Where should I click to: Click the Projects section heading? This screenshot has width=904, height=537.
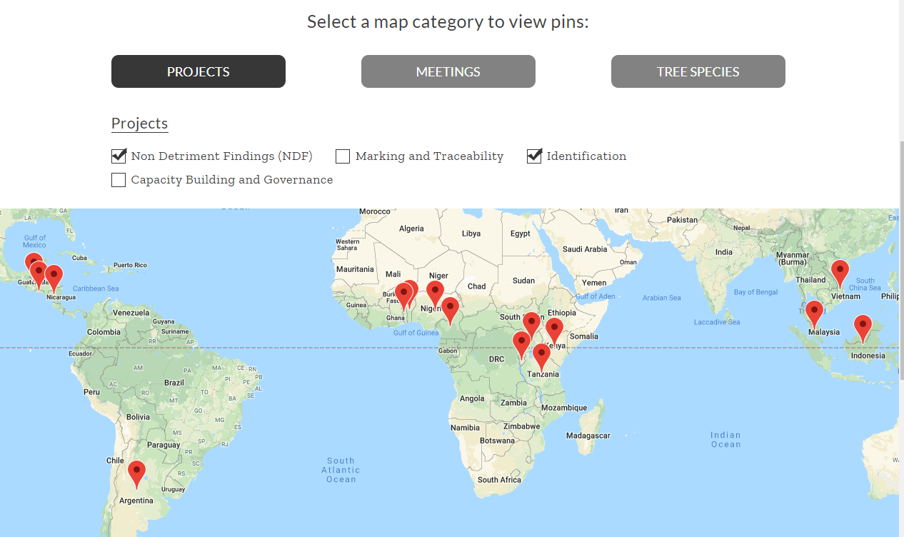(139, 124)
